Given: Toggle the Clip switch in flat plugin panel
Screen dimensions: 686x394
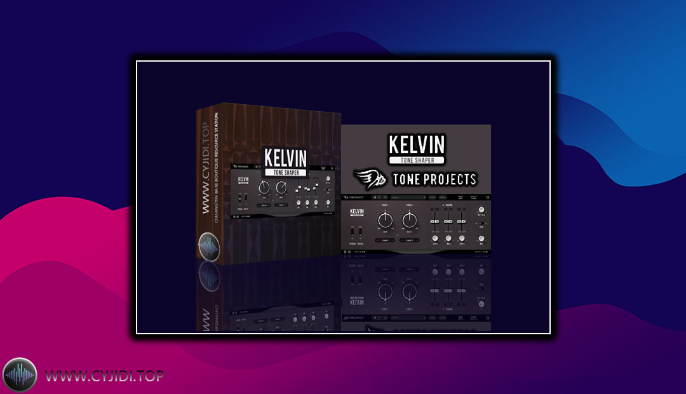Looking at the screenshot, I should 481,223.
